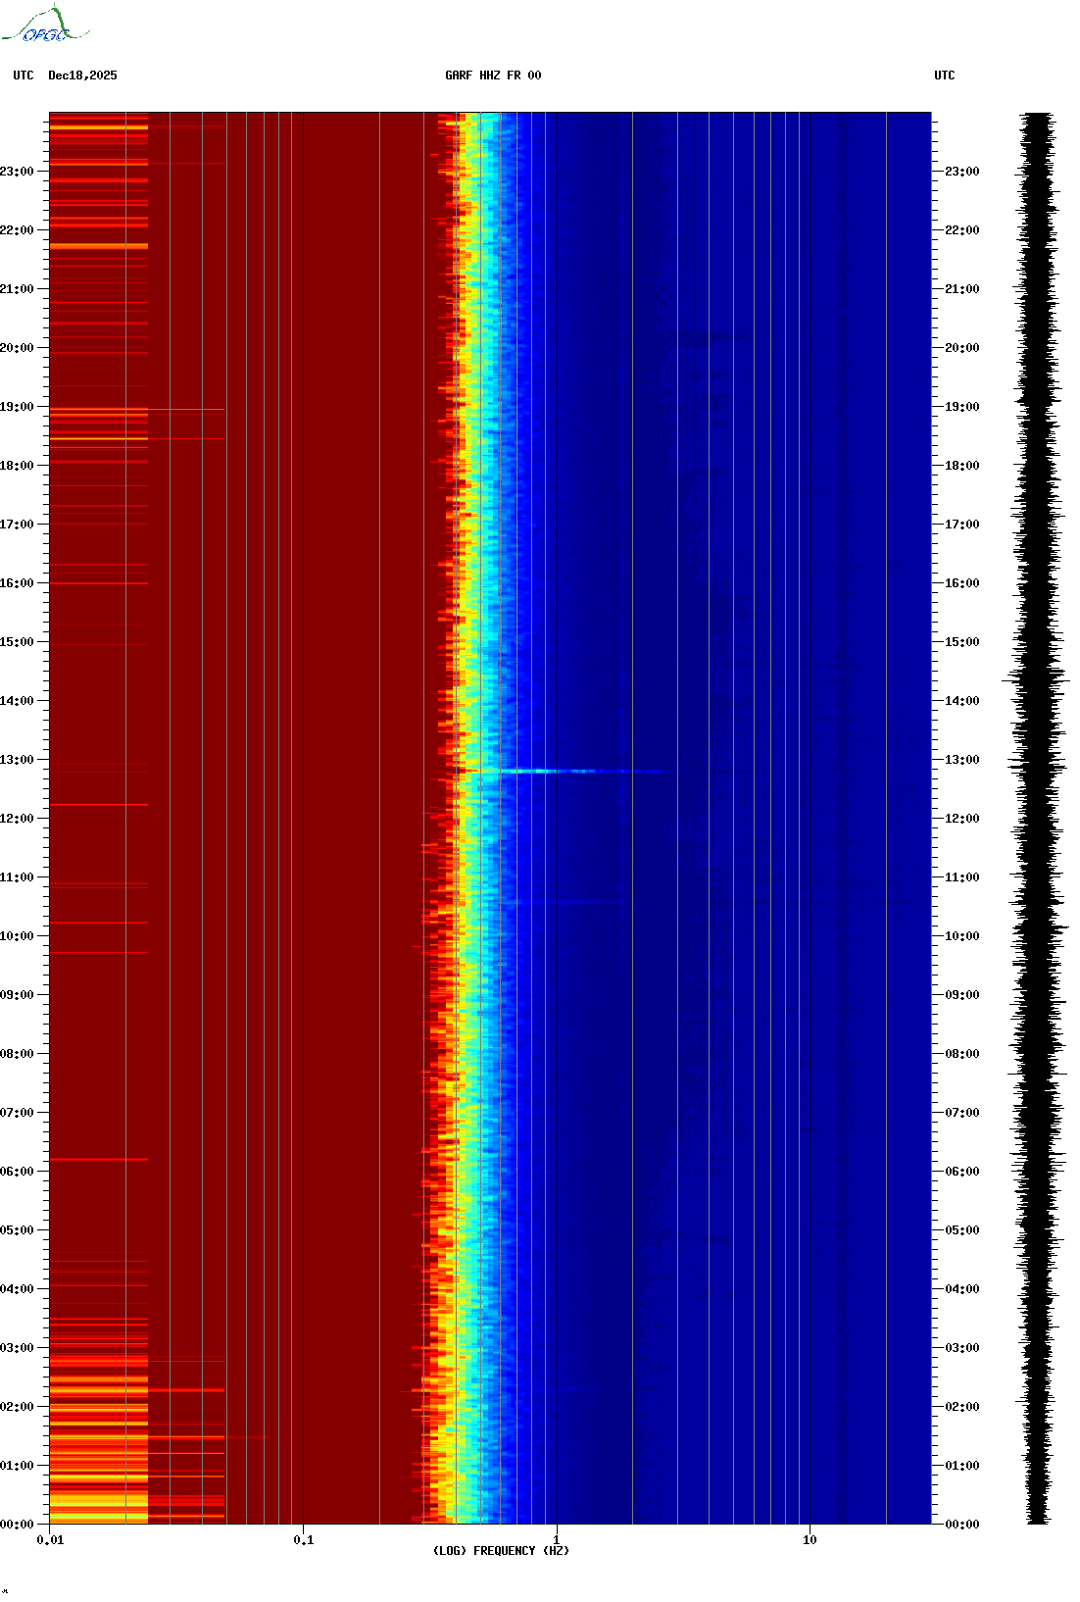Click the left axis 09:00 time label

point(17,995)
